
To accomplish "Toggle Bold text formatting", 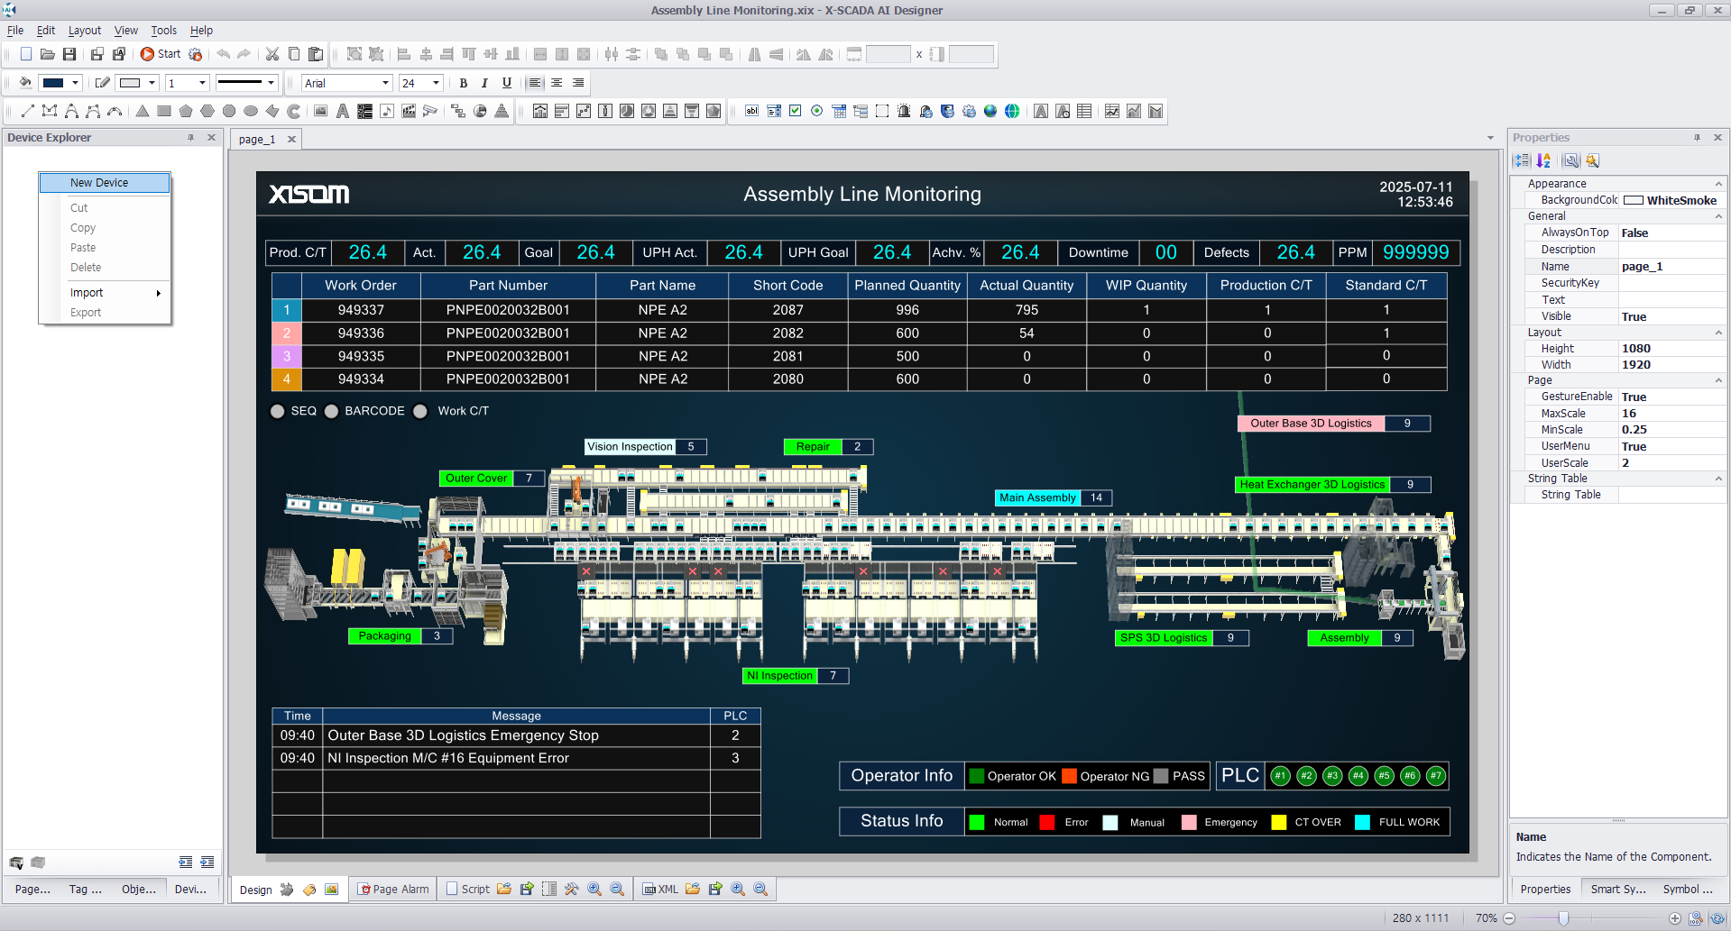I will click(x=464, y=83).
